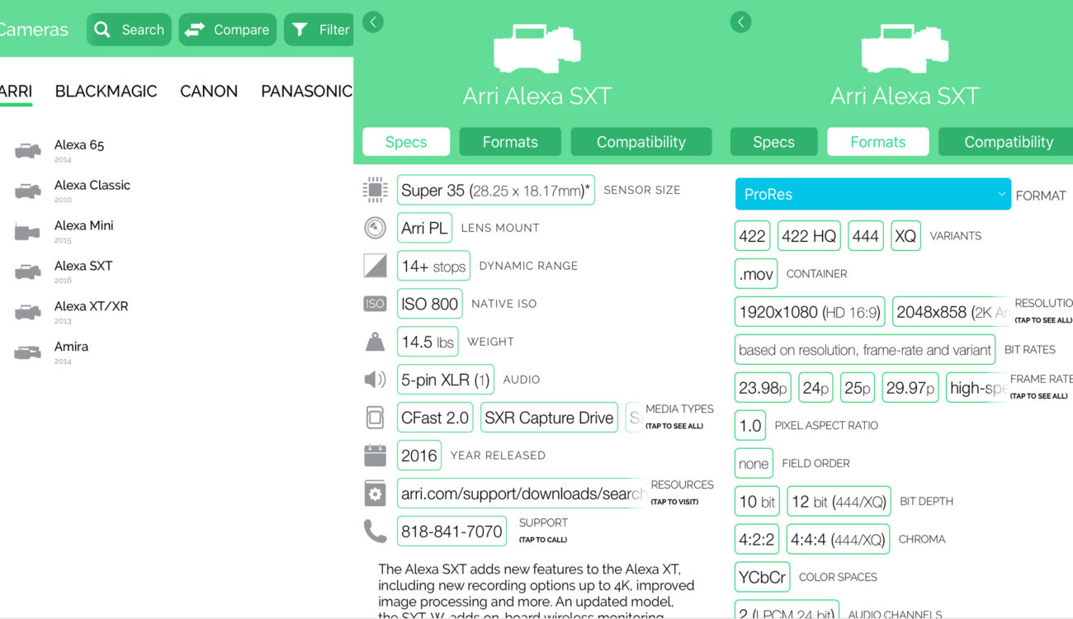Screen dimensions: 1073x619
Task: Click the phone support icon
Action: [x=375, y=532]
